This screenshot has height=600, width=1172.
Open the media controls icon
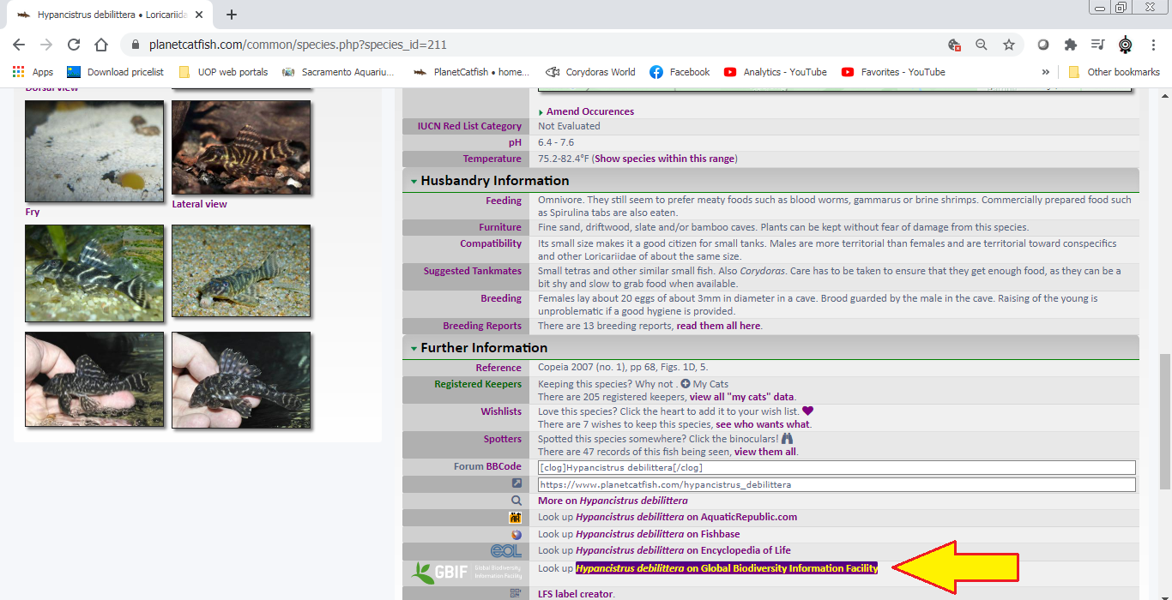tap(1097, 45)
